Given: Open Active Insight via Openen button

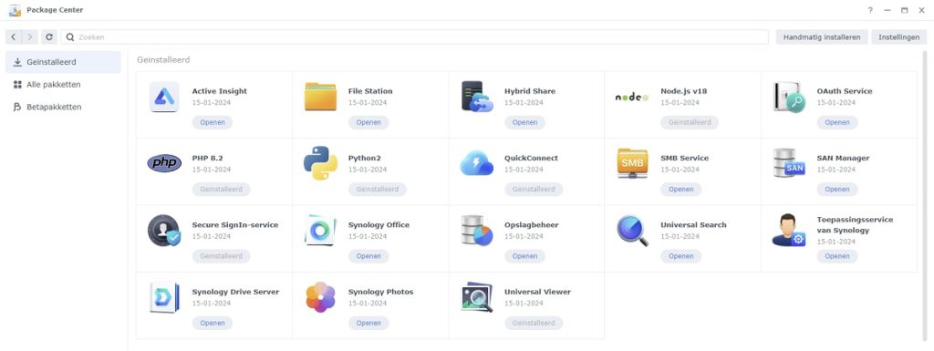Looking at the screenshot, I should pyautogui.click(x=212, y=122).
